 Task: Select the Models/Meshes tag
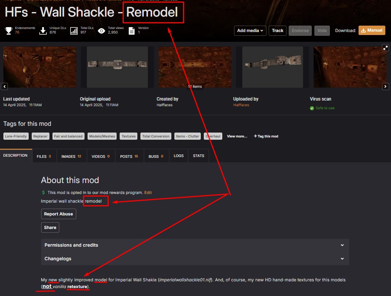pos(102,136)
